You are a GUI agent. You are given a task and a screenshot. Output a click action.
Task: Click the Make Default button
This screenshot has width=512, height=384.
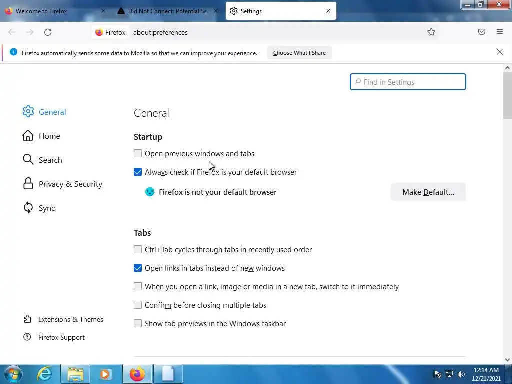point(428,192)
